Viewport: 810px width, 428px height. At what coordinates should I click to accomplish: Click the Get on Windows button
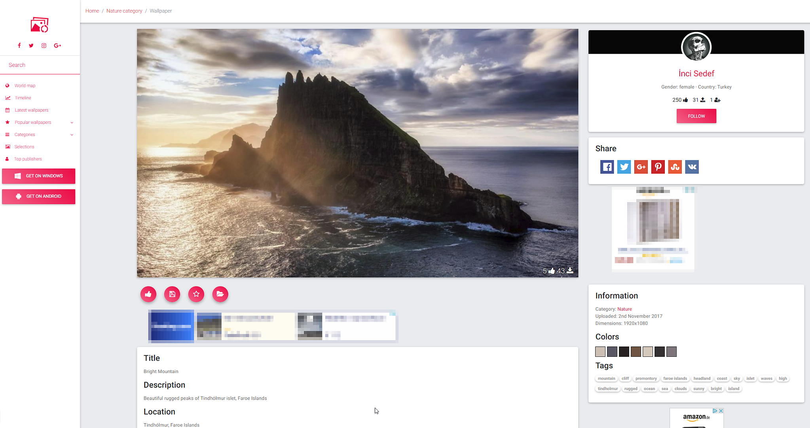coord(38,176)
